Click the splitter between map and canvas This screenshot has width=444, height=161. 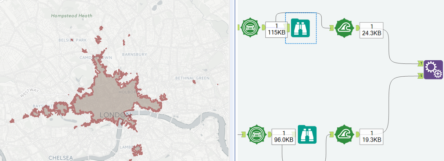tap(232, 81)
